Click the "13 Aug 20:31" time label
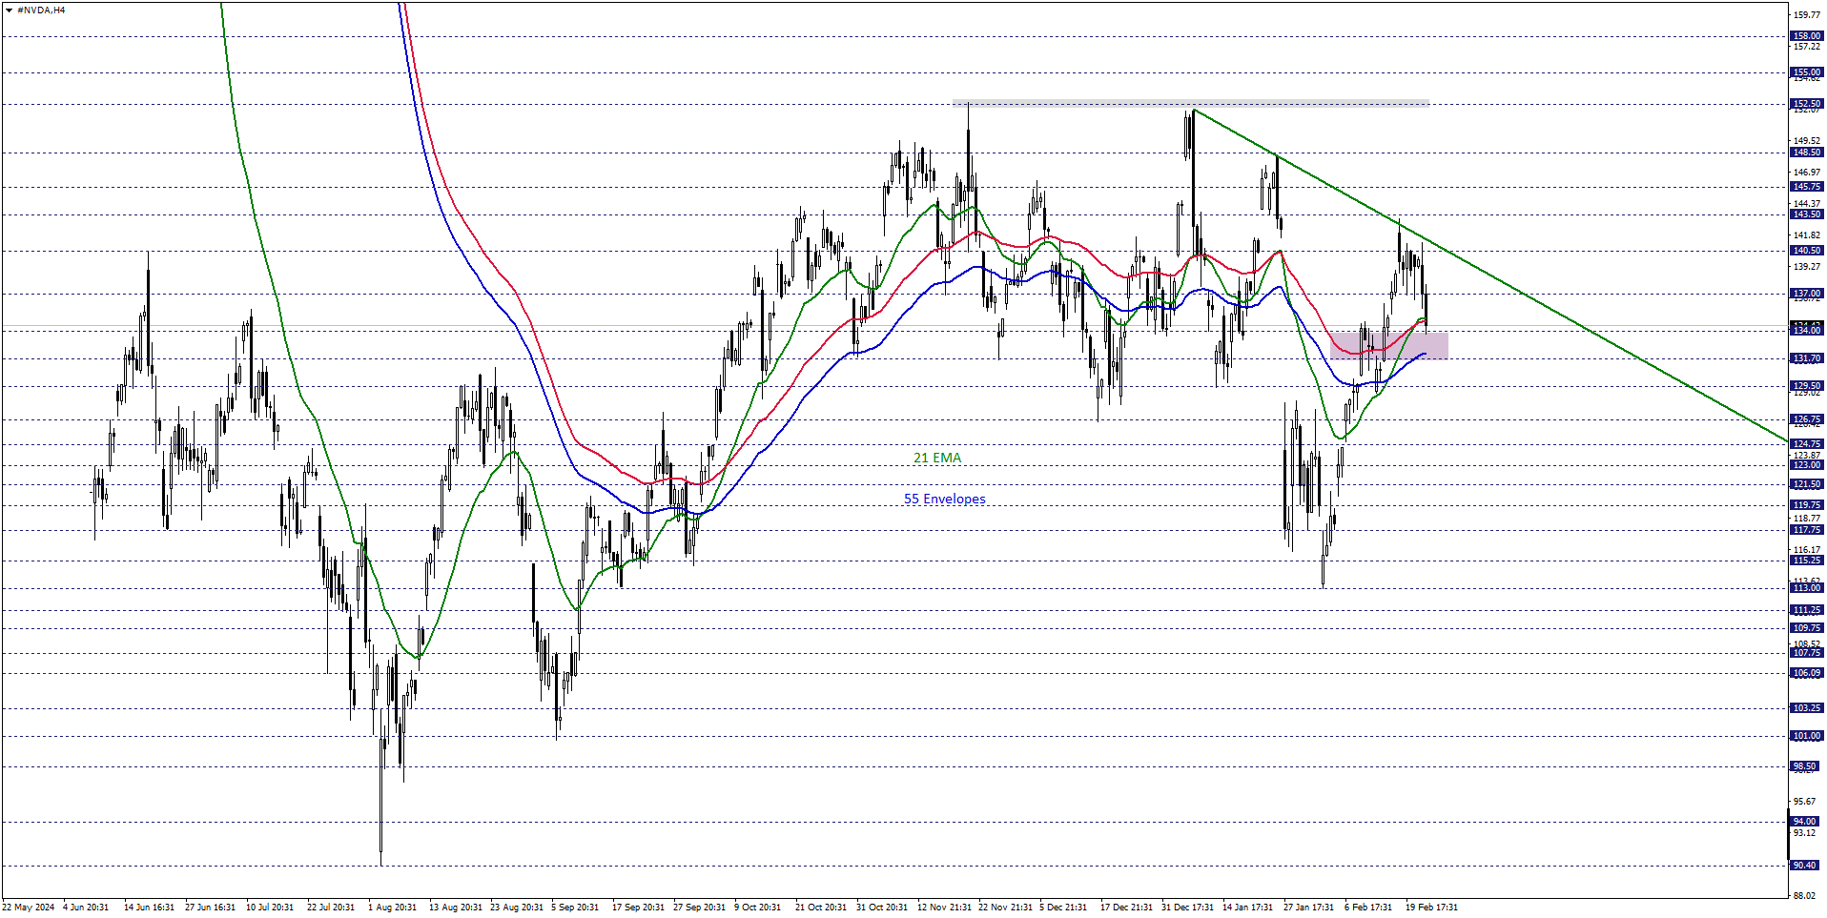Image resolution: width=1827 pixels, height=918 pixels. [x=455, y=908]
